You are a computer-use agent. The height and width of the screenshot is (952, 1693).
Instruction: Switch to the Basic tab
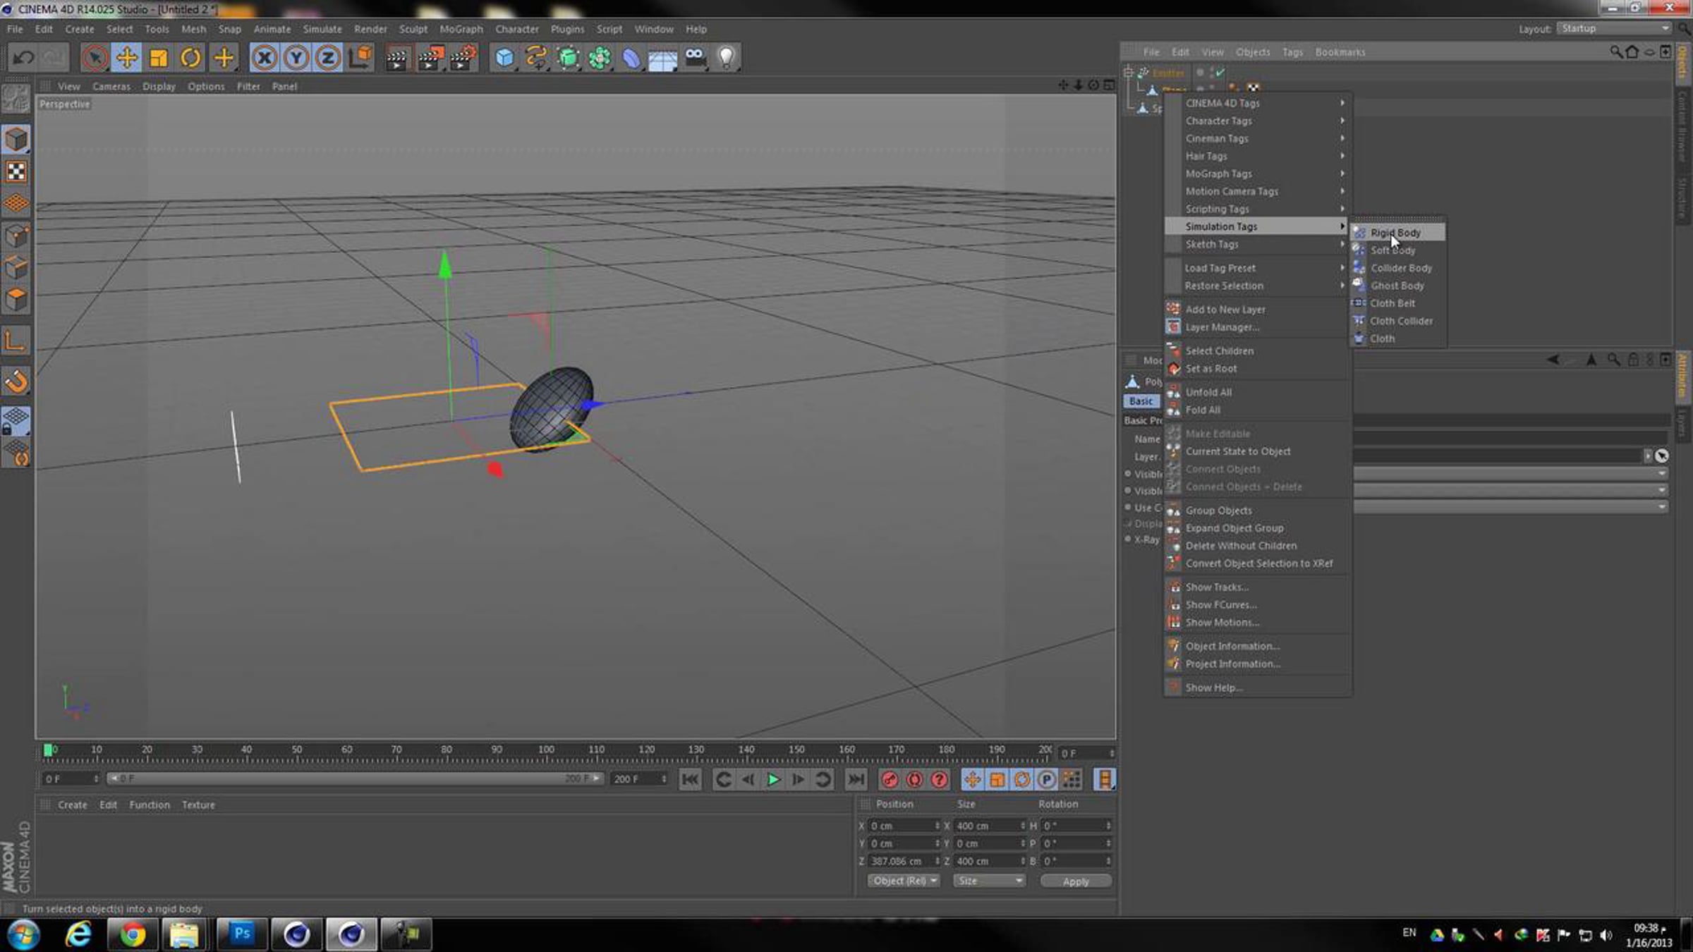(x=1141, y=401)
